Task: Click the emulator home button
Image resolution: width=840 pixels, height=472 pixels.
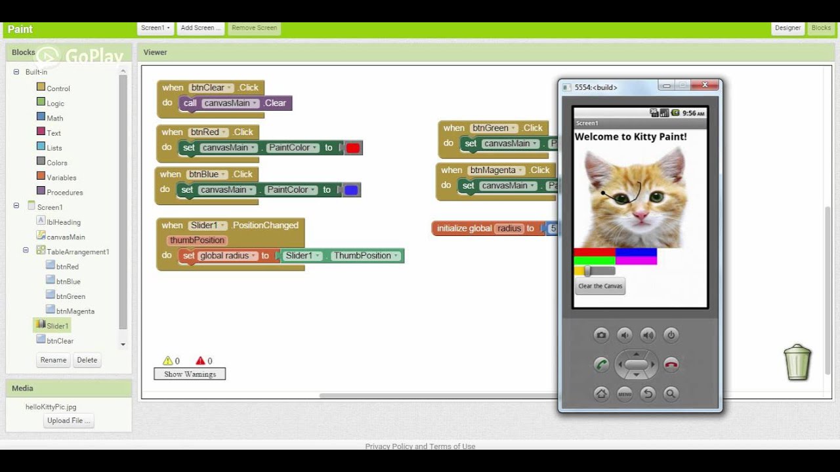Action: [601, 393]
